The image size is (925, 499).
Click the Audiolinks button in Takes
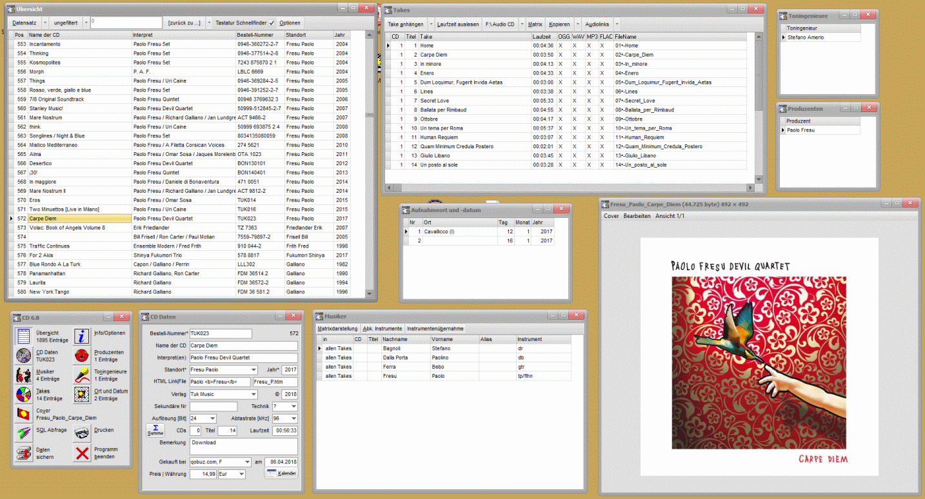pyautogui.click(x=597, y=24)
